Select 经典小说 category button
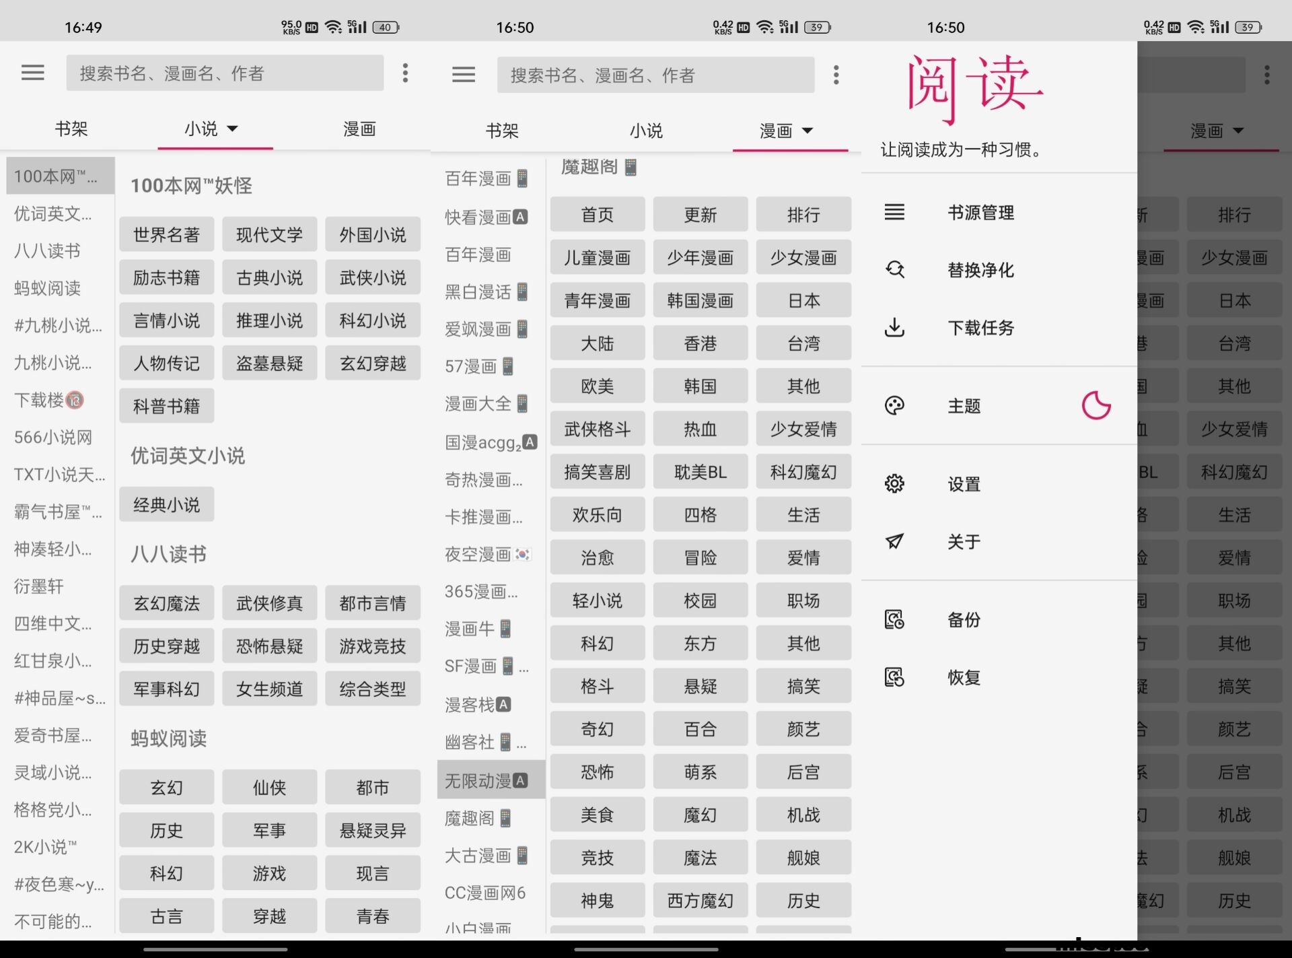 pyautogui.click(x=166, y=504)
